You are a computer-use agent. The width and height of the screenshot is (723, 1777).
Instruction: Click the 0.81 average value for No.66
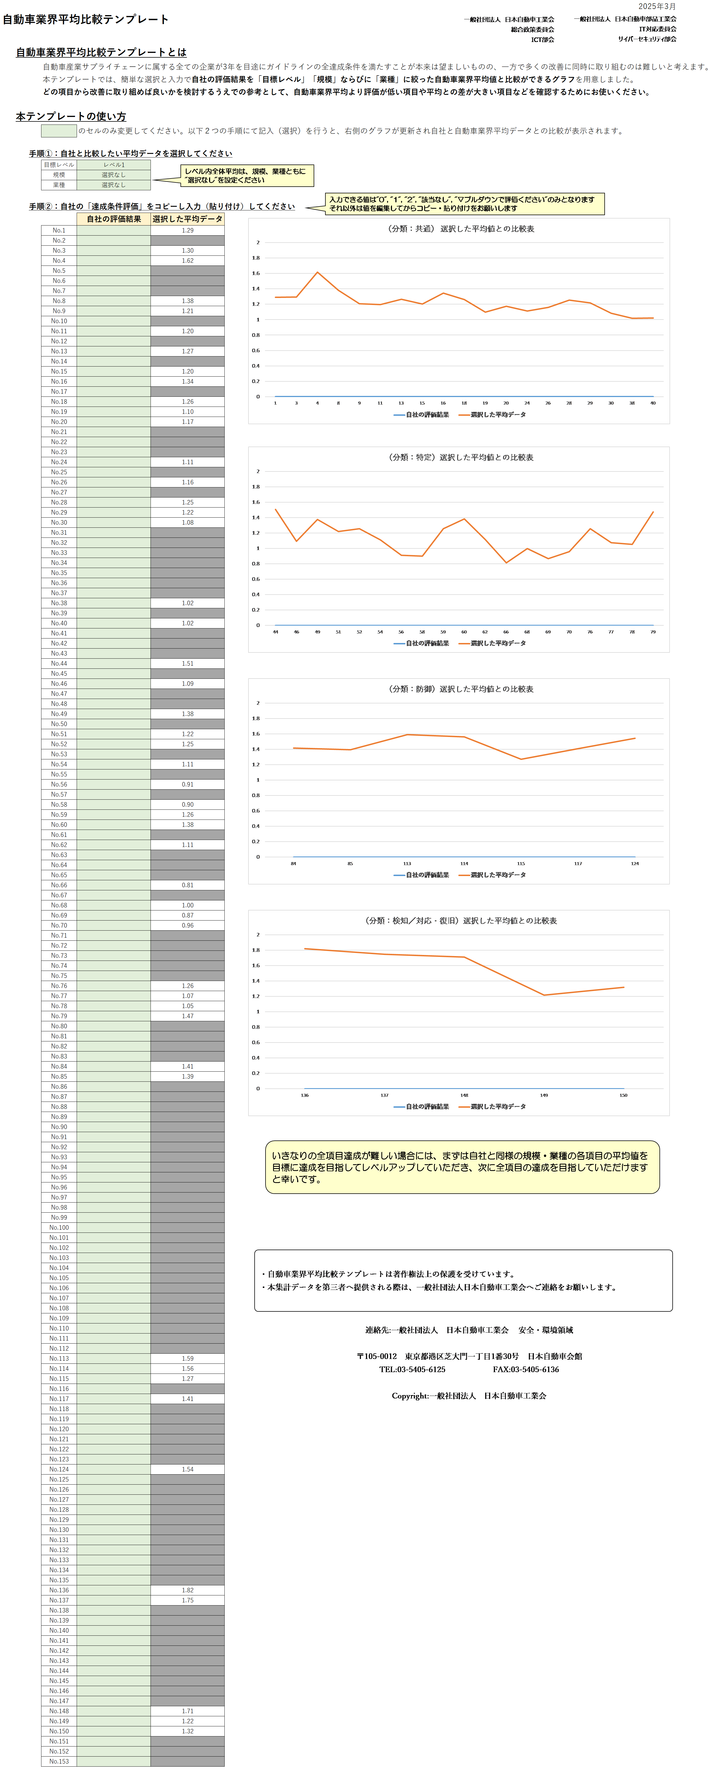click(188, 885)
